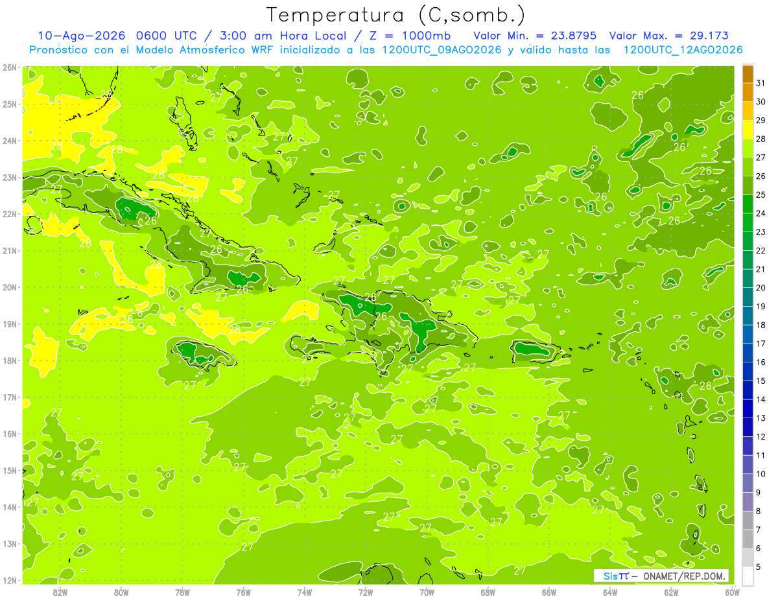The height and width of the screenshot is (601, 778).
Task: Click the "23N" latitude axis label
Action: [10, 178]
